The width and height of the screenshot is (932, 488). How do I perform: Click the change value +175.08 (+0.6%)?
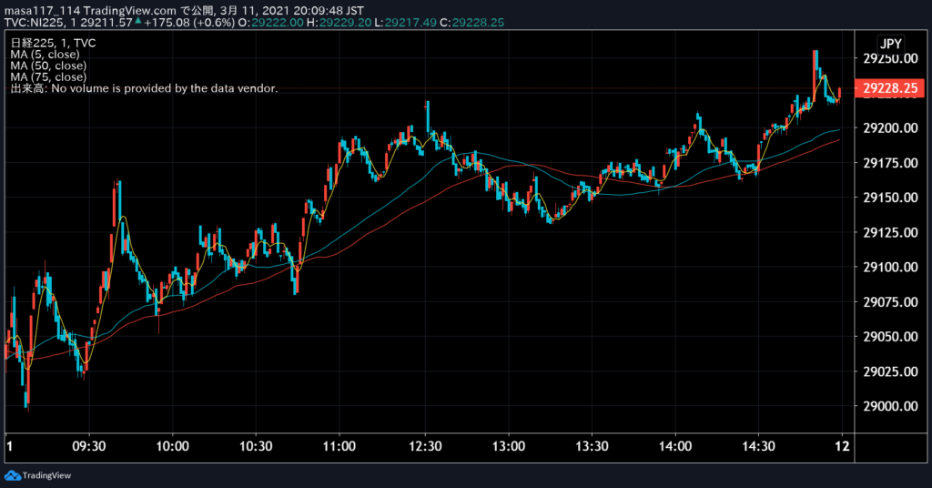point(189,23)
